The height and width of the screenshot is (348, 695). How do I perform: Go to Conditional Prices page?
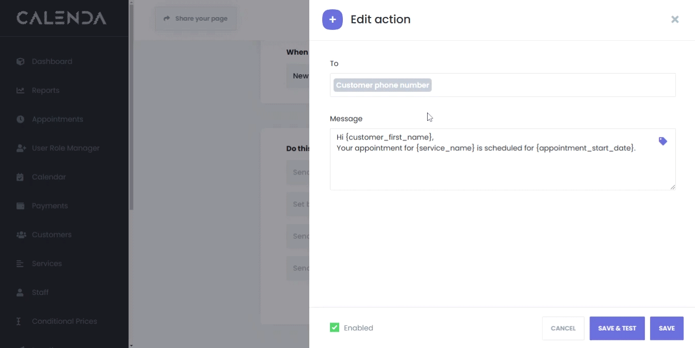(64, 322)
